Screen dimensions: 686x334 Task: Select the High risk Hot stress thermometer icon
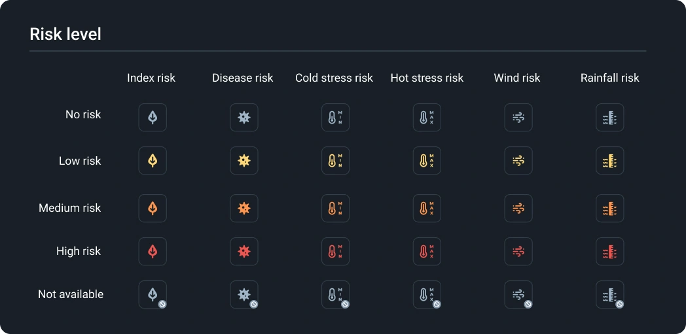(x=427, y=252)
